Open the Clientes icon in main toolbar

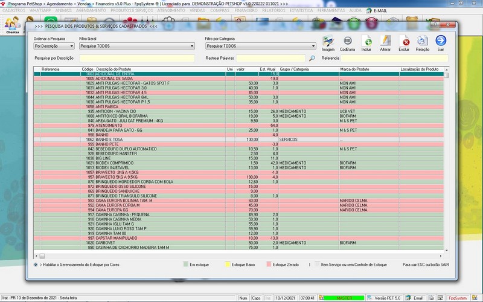coord(12,25)
